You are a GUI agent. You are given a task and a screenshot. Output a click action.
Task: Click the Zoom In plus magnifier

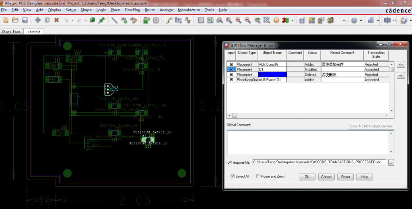[x=238, y=20]
